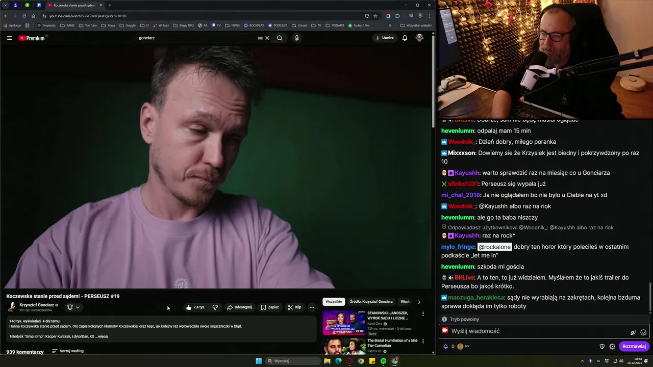Open the Sortuj według comments sort menu
This screenshot has width=653, height=367.
tap(68, 351)
